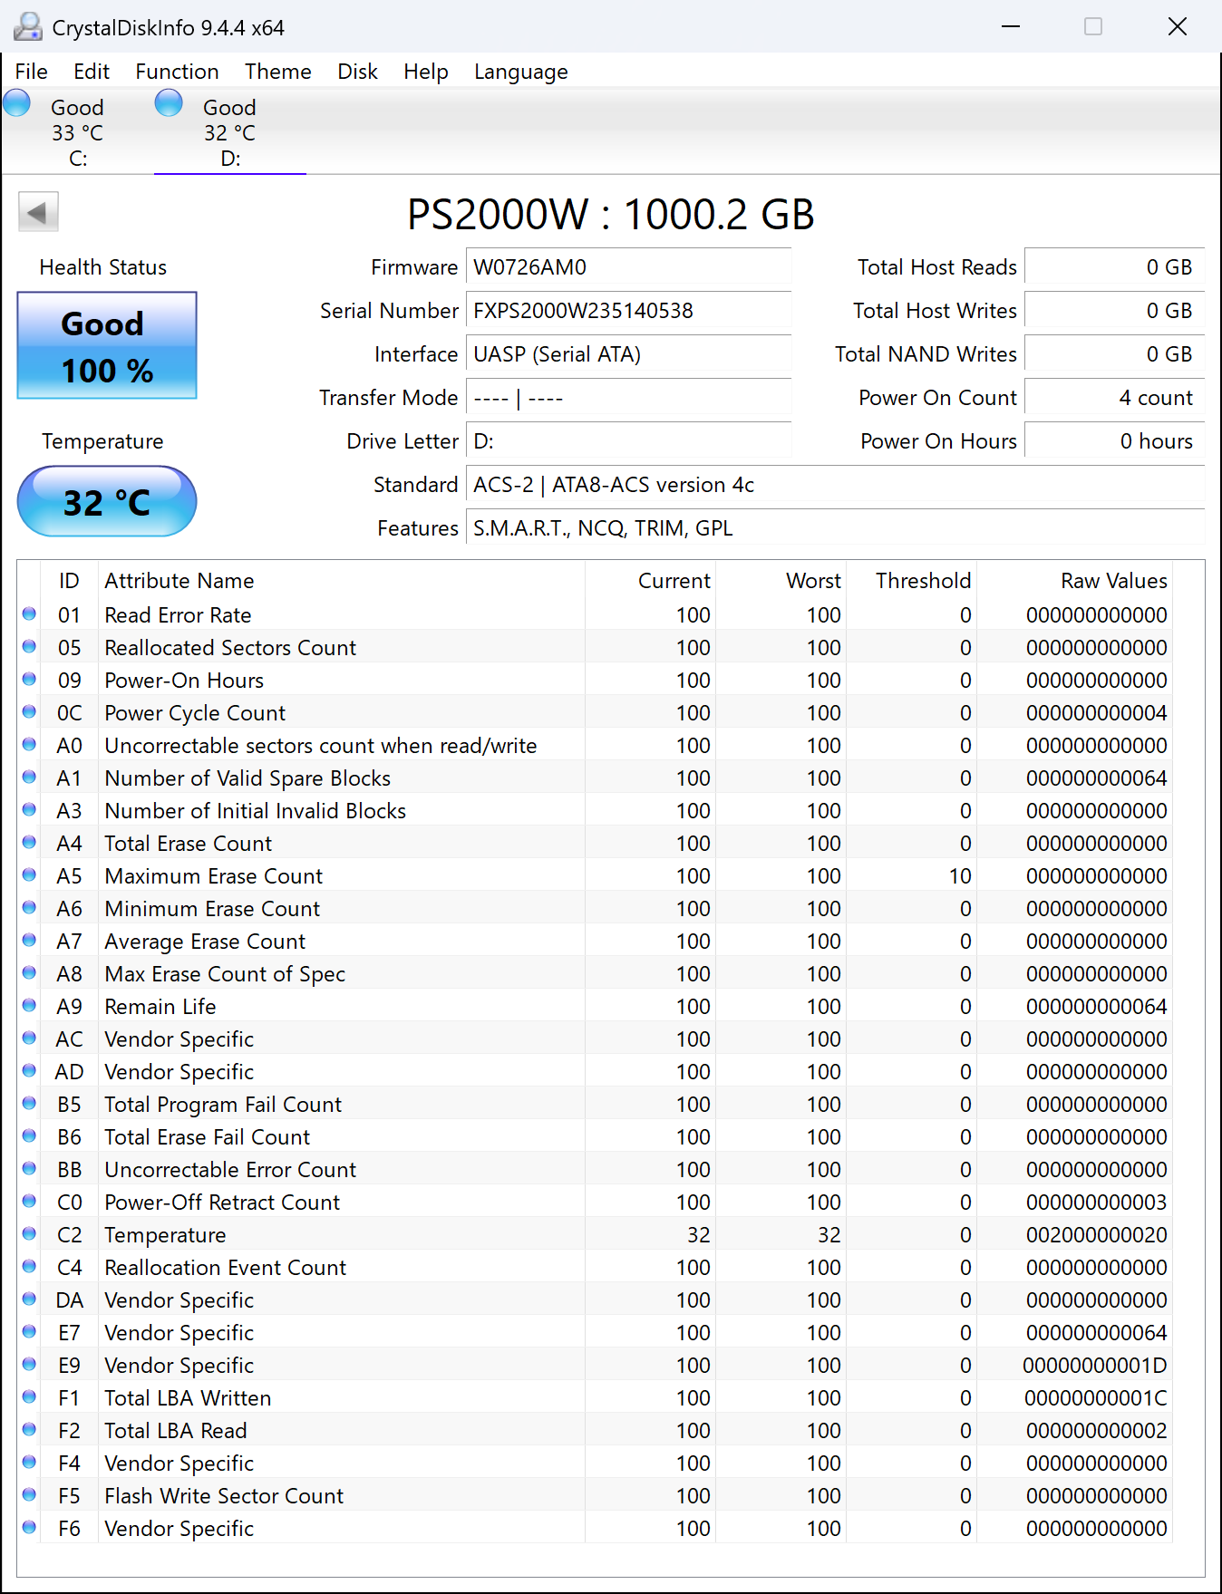Open the Language menu
Screen dimensions: 1222x1594
click(x=521, y=72)
